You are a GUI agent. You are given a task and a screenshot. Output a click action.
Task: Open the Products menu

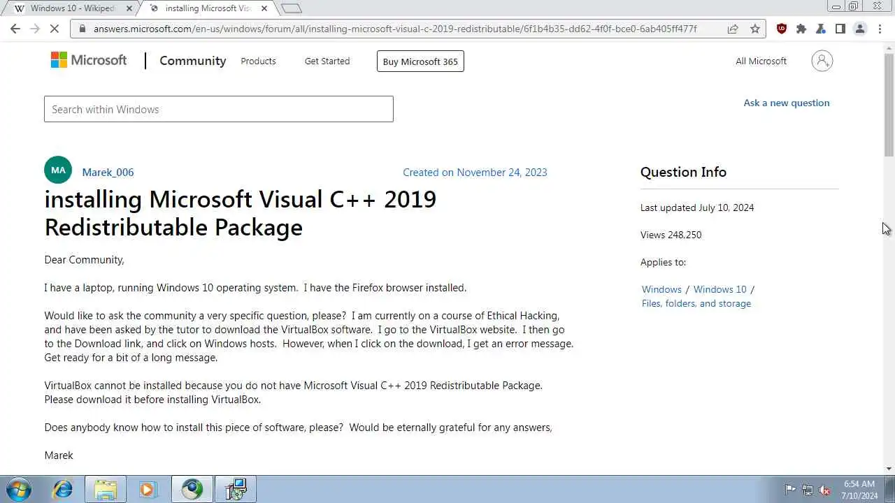pyautogui.click(x=258, y=61)
